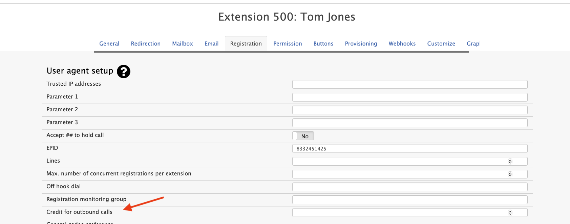Open the Redirection tab
The width and height of the screenshot is (570, 224).
146,44
